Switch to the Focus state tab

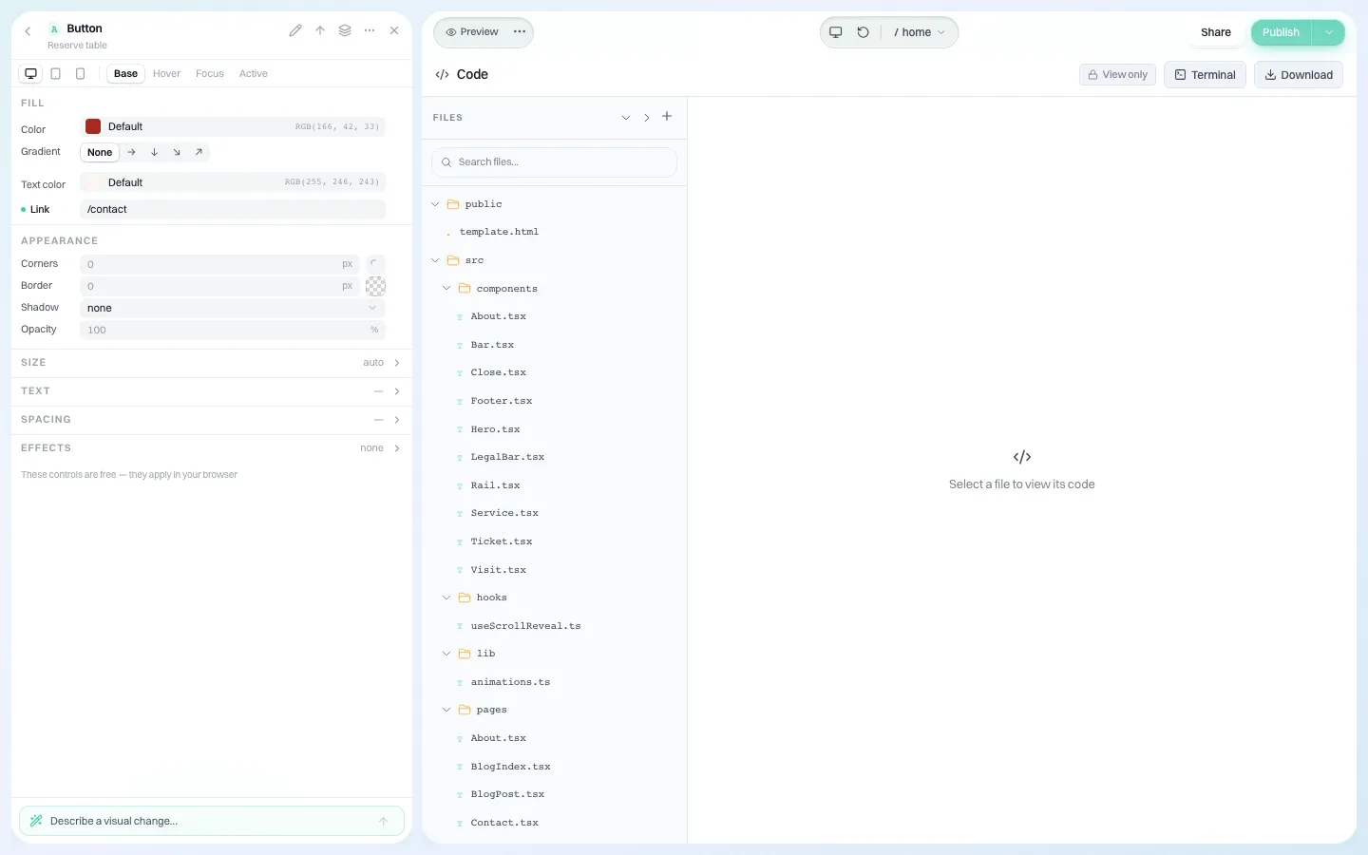point(210,73)
